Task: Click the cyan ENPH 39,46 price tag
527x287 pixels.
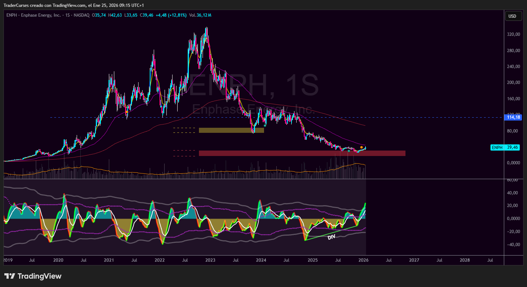Action: tap(505, 147)
